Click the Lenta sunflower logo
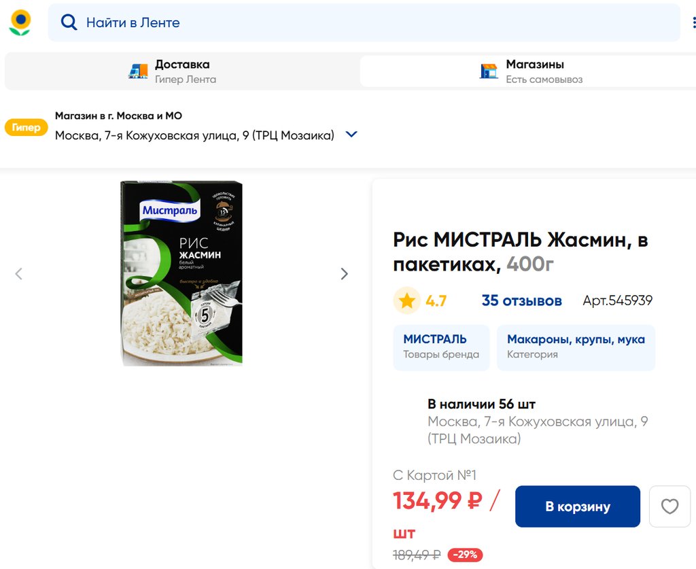The width and height of the screenshot is (696, 569). [20, 22]
